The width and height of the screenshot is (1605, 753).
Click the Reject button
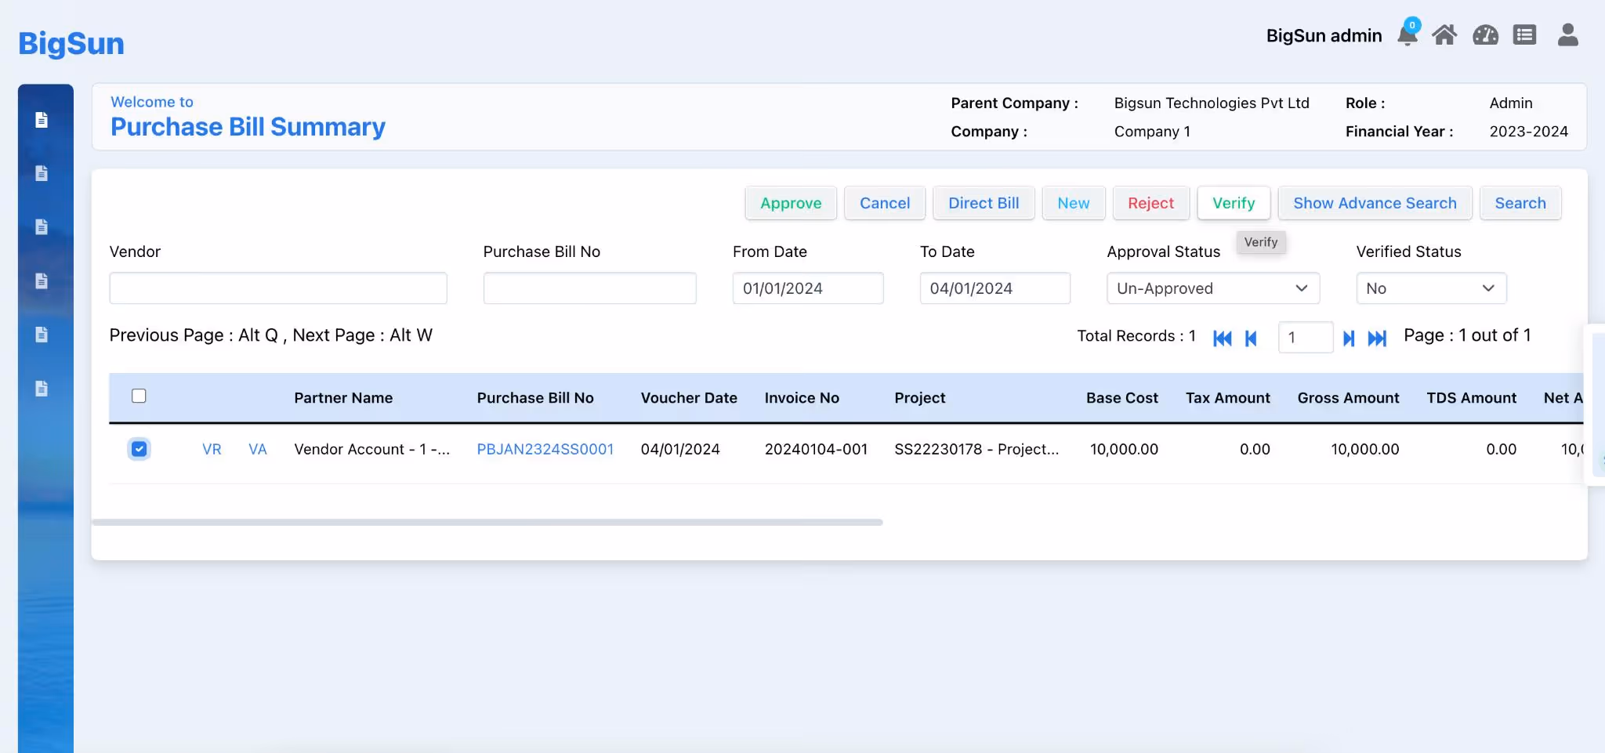[1151, 203]
